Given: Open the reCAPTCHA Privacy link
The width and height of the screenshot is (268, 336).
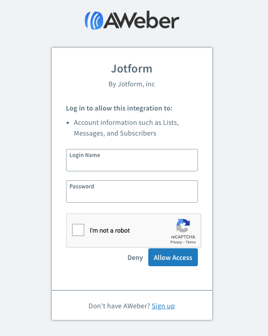Looking at the screenshot, I should coord(176,242).
